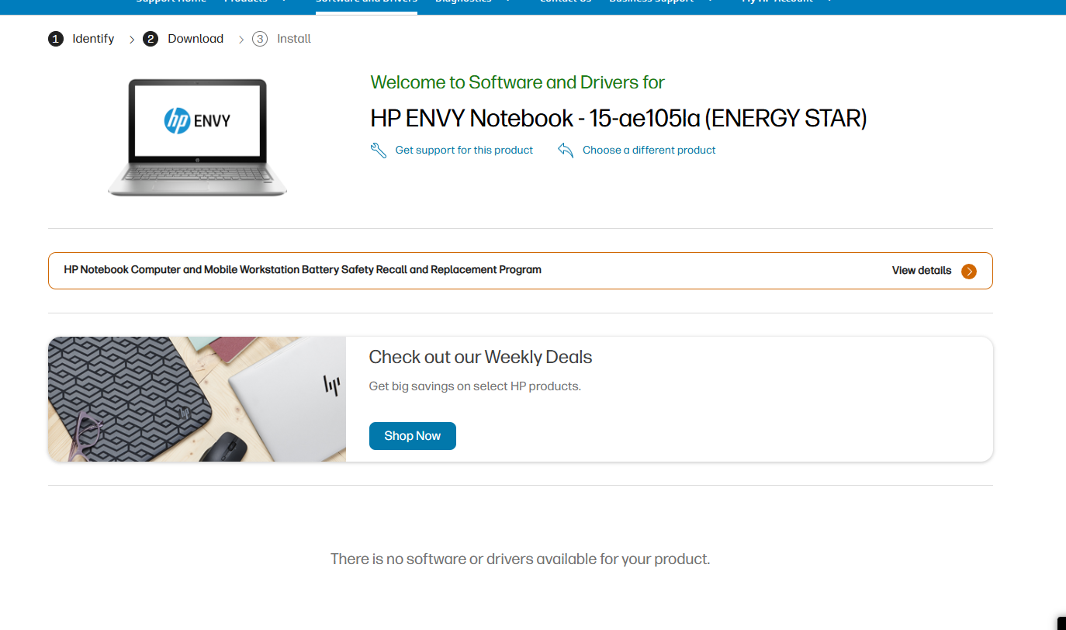Viewport: 1066px width, 630px height.
Task: Click the Weekly Deals promotional image
Action: coord(197,398)
